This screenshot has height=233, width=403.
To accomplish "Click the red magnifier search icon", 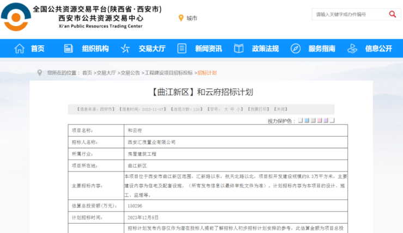I will click(393, 14).
